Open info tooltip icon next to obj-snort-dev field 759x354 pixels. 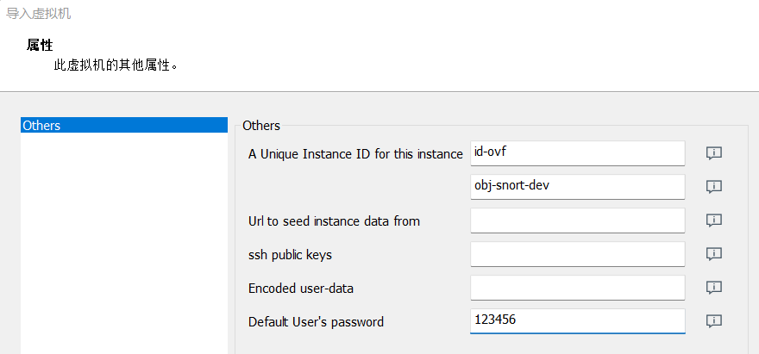pos(714,187)
